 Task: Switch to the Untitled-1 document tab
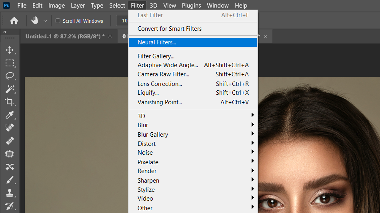coord(65,36)
